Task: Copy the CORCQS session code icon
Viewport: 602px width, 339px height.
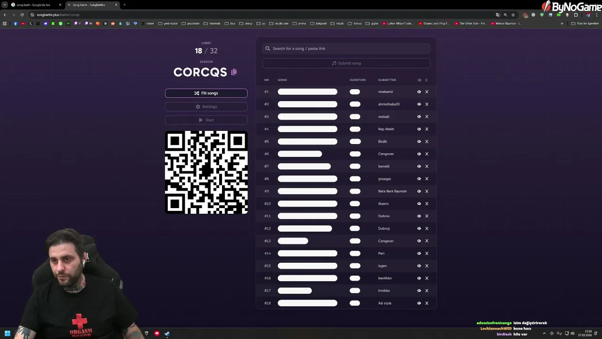Action: (234, 72)
